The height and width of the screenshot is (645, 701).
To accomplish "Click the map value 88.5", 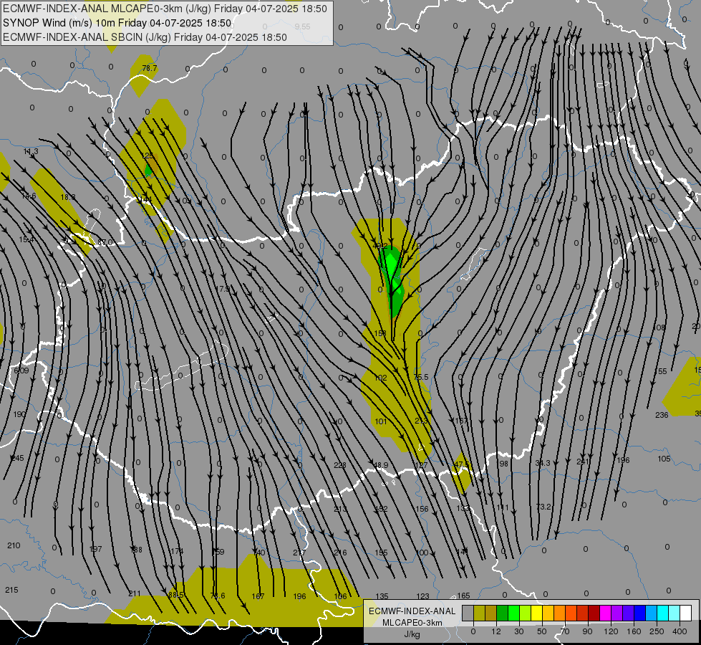I will (x=175, y=595).
